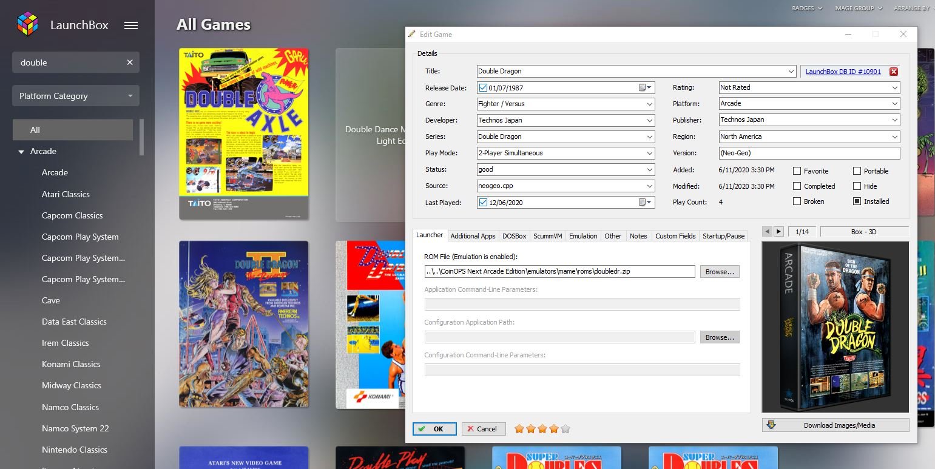Toggle the Last Played enabled checkbox
Image resolution: width=935 pixels, height=469 pixels.
[483, 203]
